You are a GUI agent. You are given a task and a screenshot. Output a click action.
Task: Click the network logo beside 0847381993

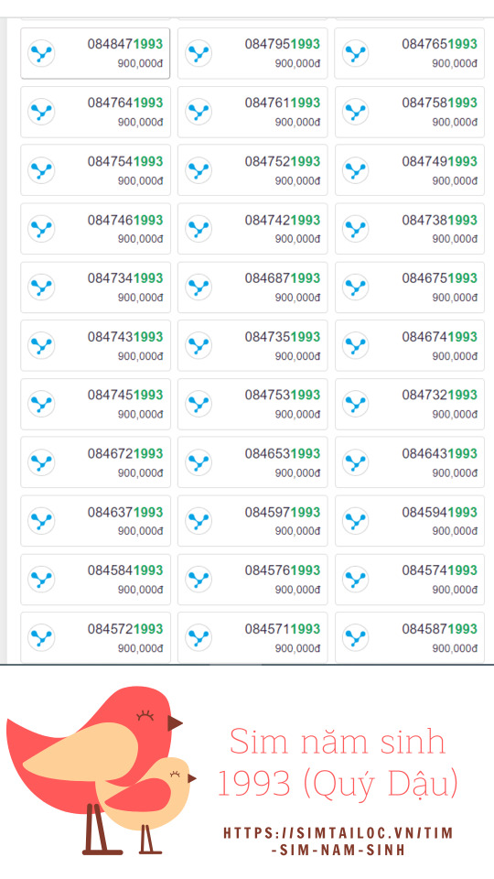356,229
